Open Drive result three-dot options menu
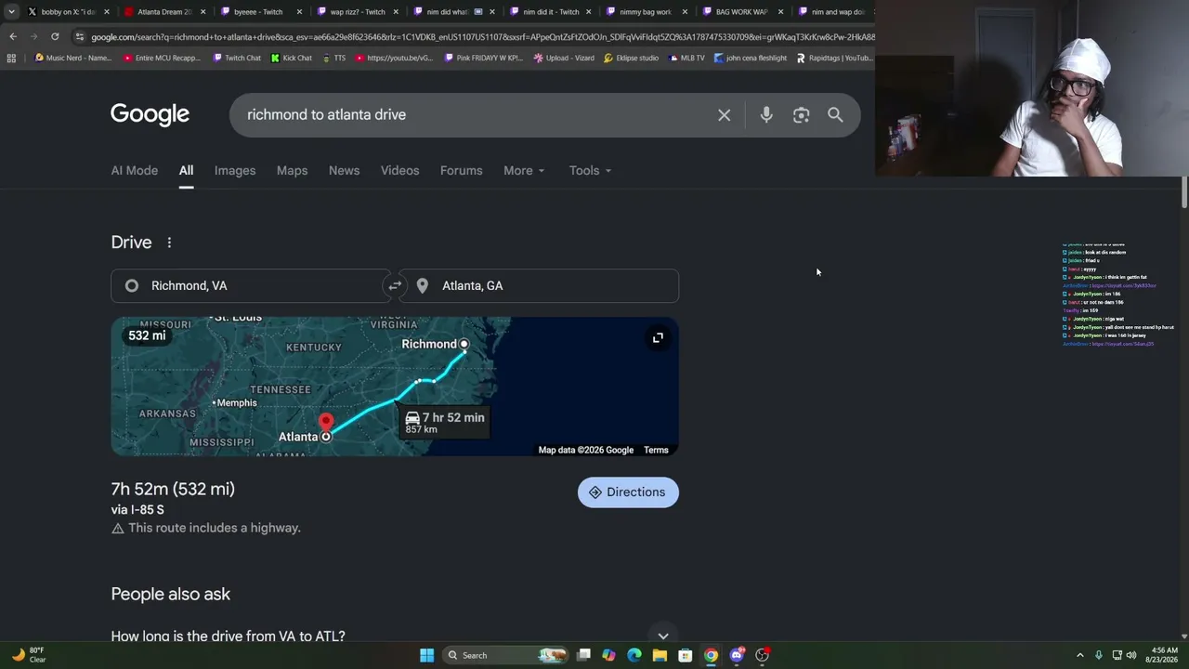This screenshot has height=669, width=1189. pyautogui.click(x=169, y=243)
